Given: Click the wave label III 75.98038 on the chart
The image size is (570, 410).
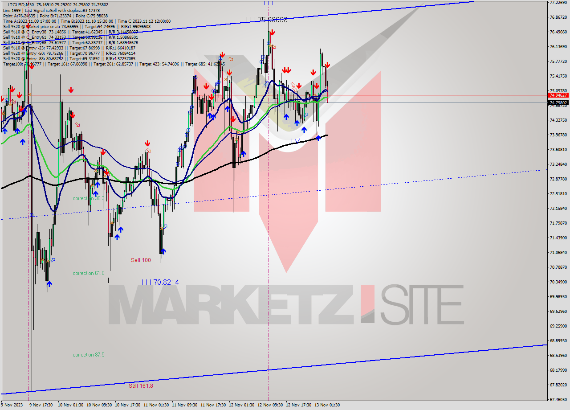Looking at the screenshot, I should coord(267,20).
